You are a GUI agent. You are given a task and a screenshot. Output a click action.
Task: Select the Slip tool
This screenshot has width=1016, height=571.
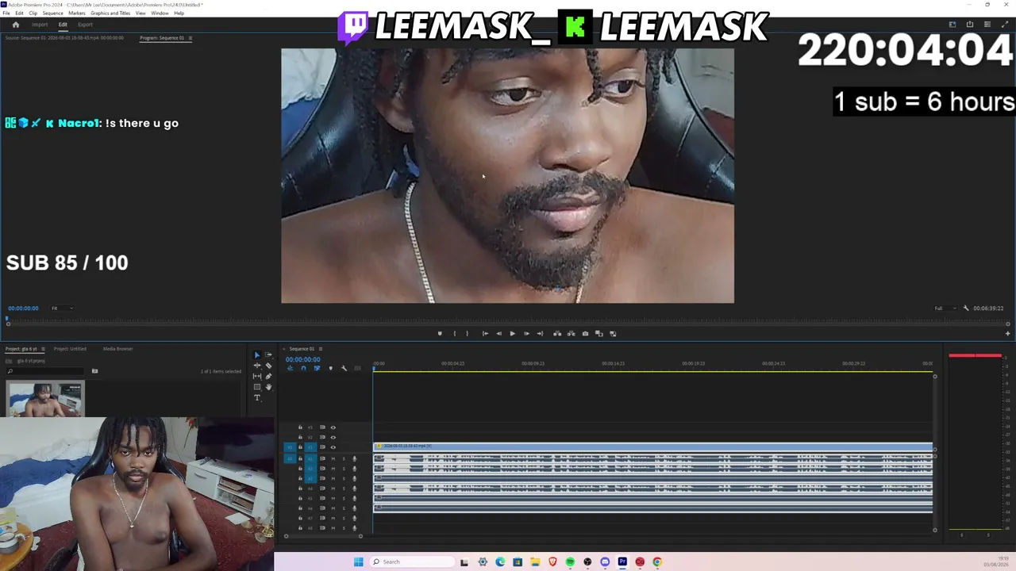point(256,376)
